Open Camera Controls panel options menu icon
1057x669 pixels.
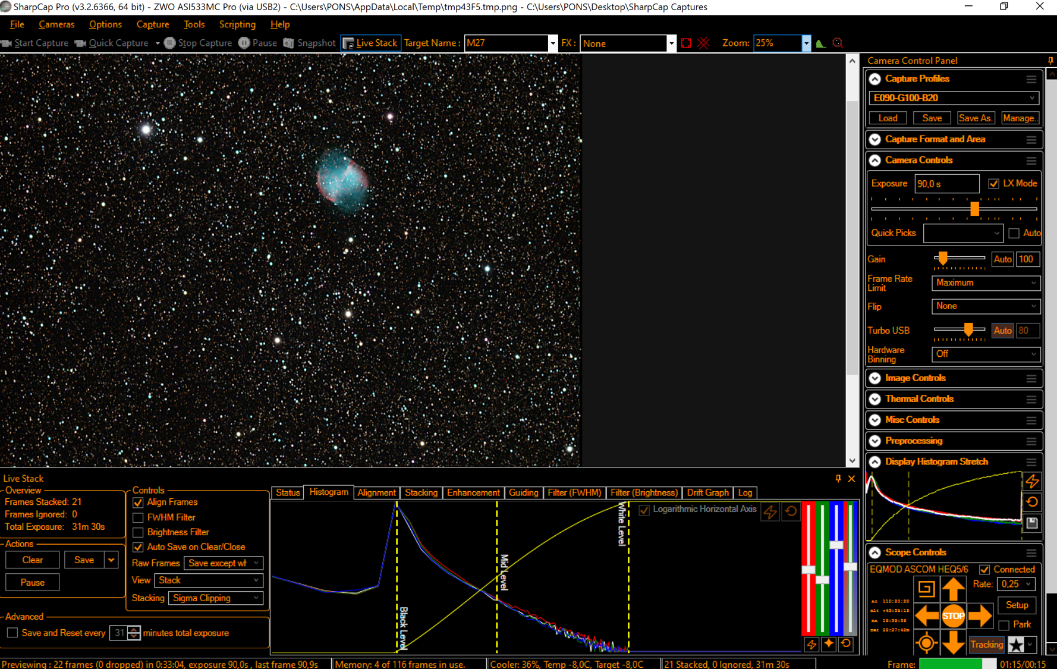pos(1031,161)
